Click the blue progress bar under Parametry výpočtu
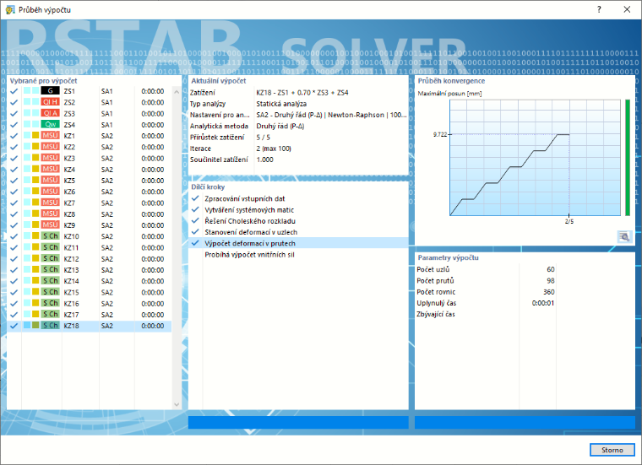The width and height of the screenshot is (642, 465). 525,423
